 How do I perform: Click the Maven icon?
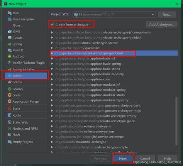click(10, 76)
